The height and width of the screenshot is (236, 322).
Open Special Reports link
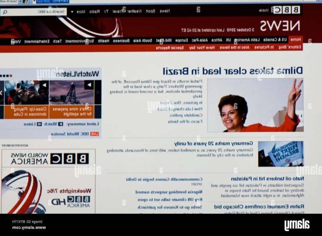170,48
